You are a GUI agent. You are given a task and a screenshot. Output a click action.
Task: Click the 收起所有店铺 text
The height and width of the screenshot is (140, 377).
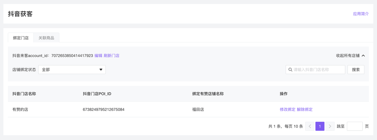[348, 56]
